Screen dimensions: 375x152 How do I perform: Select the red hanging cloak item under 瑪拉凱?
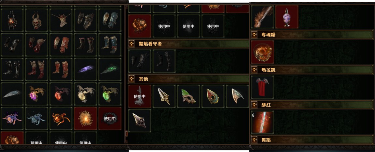pyautogui.click(x=262, y=87)
